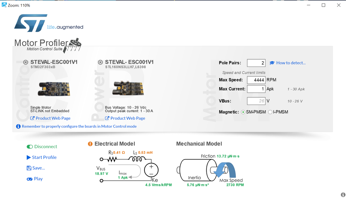The image size is (346, 198).
Task: Click the orange warning icon beside Electrical Model
Action: 90,144
